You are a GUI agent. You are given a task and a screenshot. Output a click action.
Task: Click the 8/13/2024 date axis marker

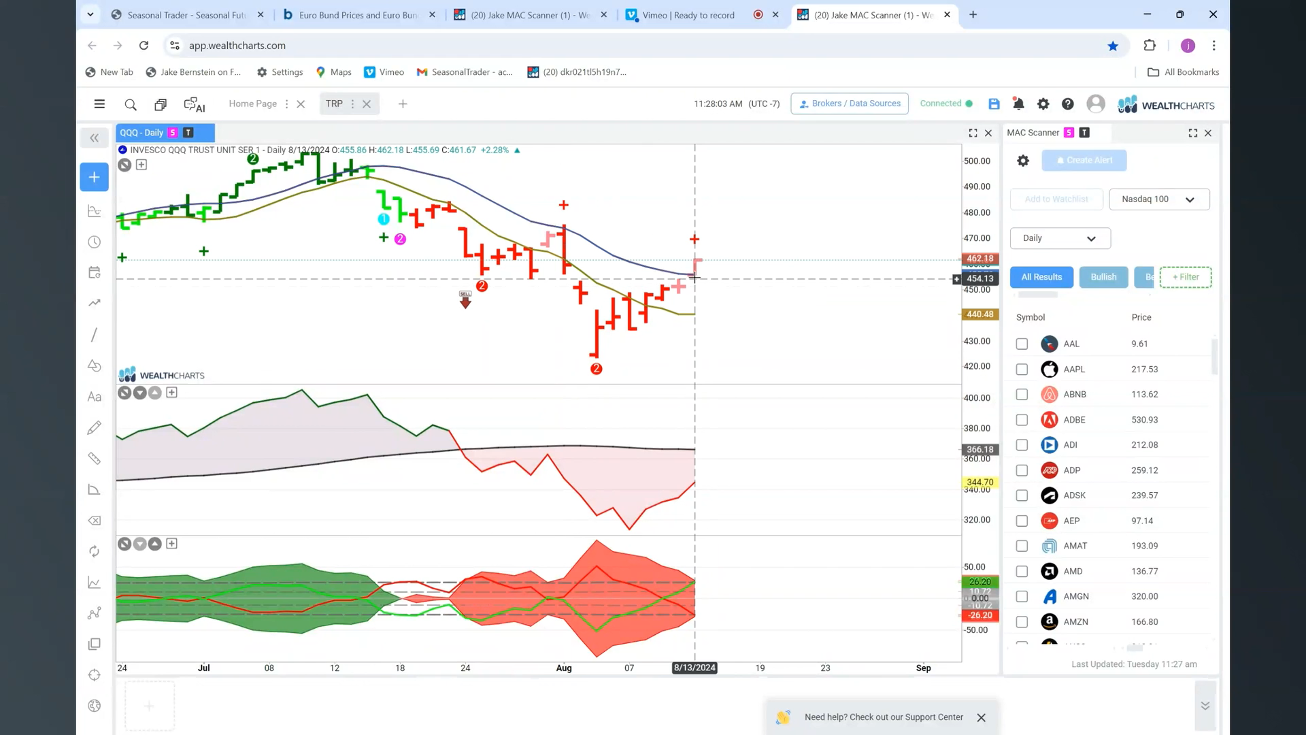(694, 668)
